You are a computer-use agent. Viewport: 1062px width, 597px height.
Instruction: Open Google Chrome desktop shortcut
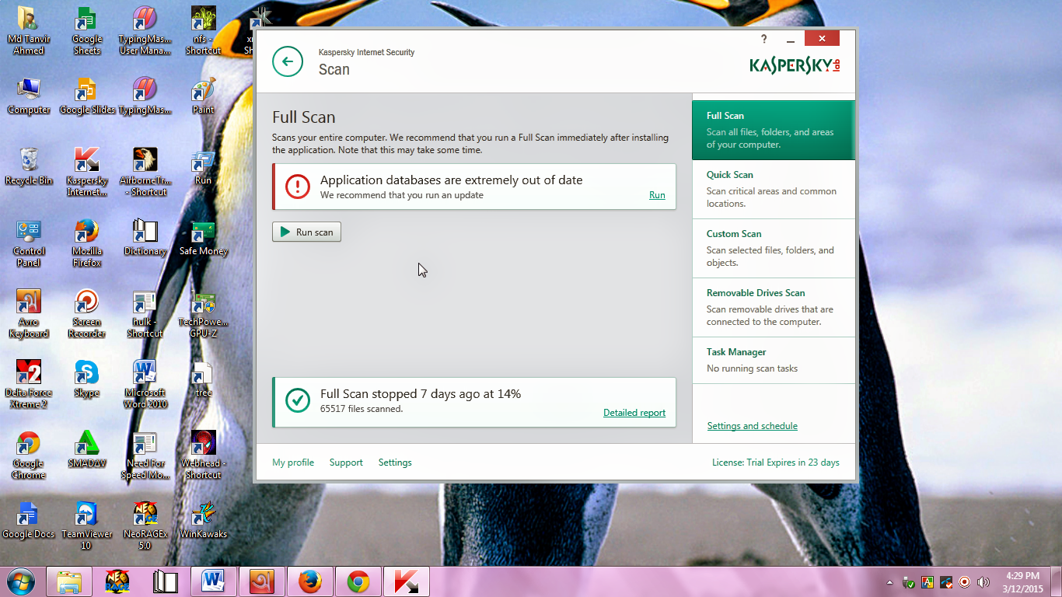point(29,456)
